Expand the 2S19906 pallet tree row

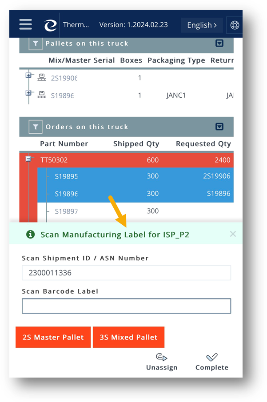click(x=29, y=76)
